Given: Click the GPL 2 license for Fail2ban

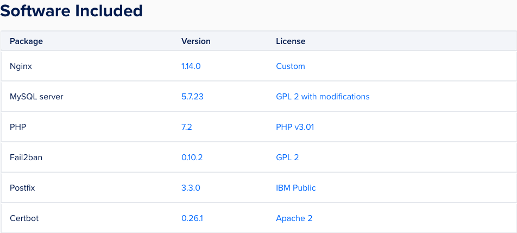Looking at the screenshot, I should (x=287, y=158).
